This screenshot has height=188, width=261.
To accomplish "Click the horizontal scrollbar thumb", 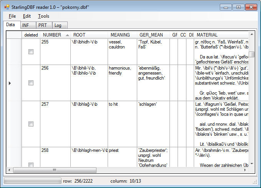I will click(x=55, y=170).
